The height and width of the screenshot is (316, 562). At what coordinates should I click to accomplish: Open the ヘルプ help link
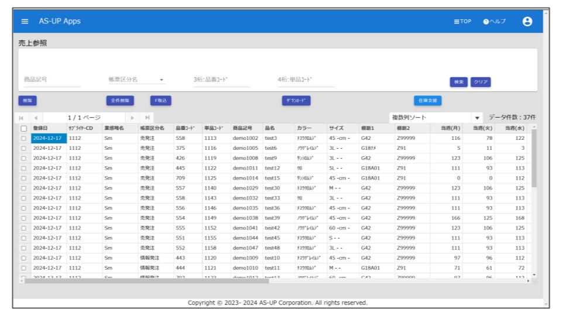[x=495, y=22]
